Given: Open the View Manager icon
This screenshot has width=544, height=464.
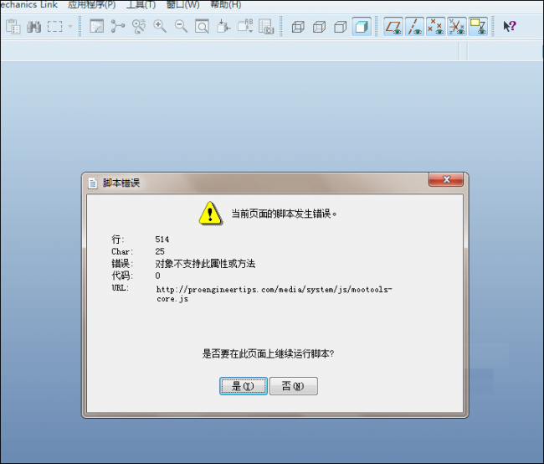Looking at the screenshot, I should pyautogui.click(x=266, y=27).
